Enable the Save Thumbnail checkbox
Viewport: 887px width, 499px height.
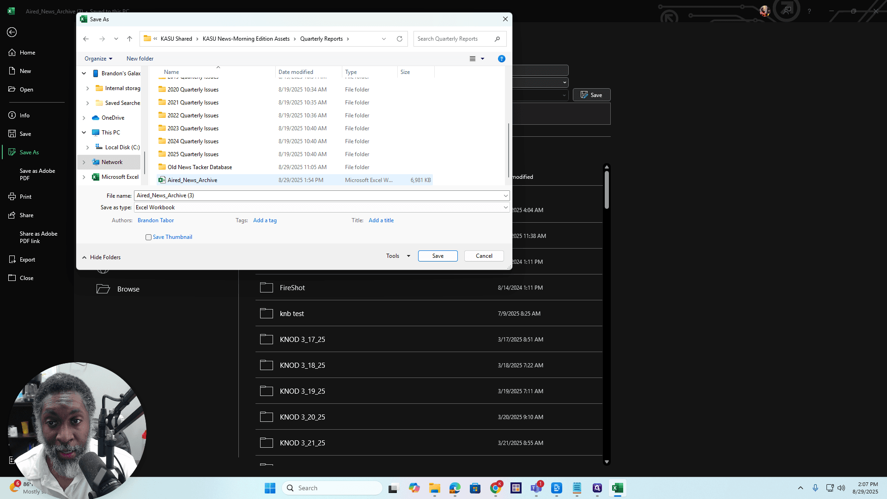(148, 237)
